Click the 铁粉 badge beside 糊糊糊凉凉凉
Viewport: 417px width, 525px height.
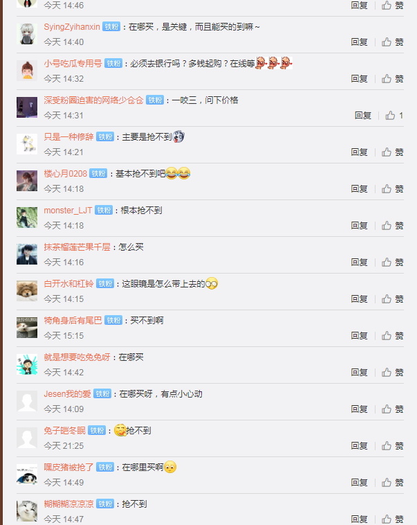[105, 504]
